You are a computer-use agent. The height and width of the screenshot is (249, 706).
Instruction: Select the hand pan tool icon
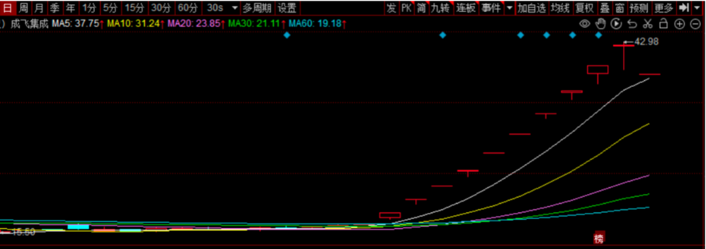tap(600, 24)
